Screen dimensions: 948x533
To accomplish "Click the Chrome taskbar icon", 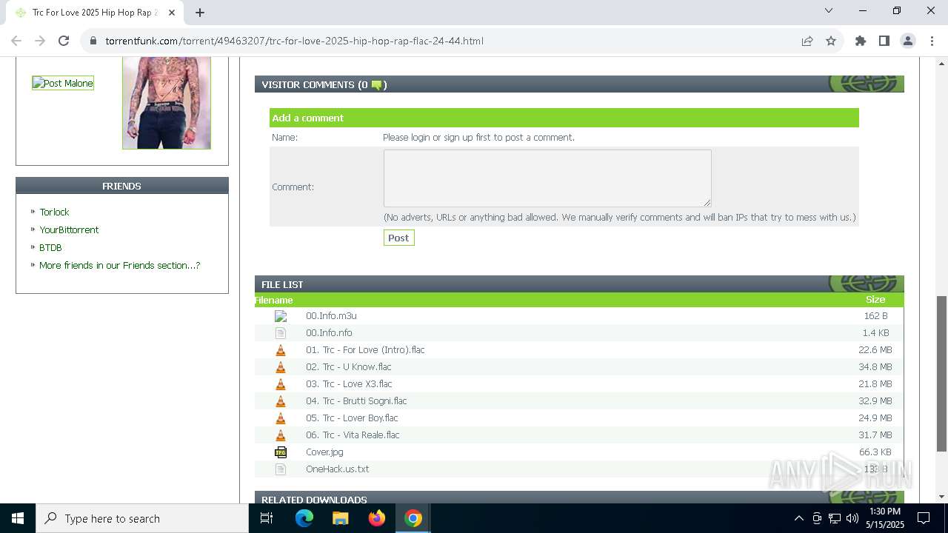I will tap(413, 518).
